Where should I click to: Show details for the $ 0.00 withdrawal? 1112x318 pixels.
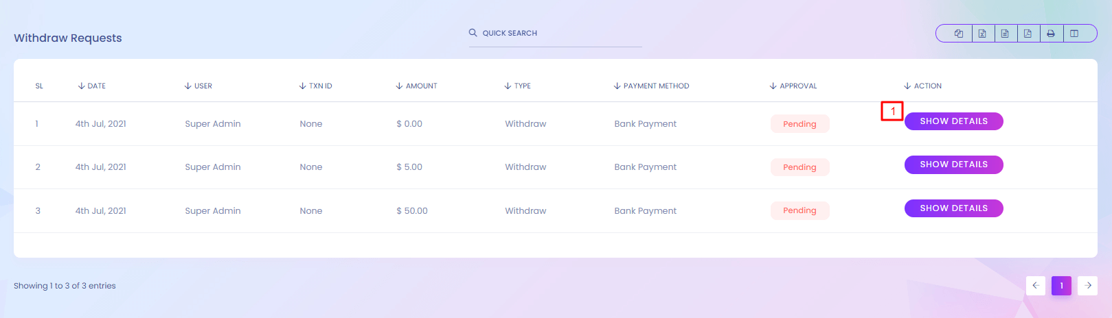[953, 121]
